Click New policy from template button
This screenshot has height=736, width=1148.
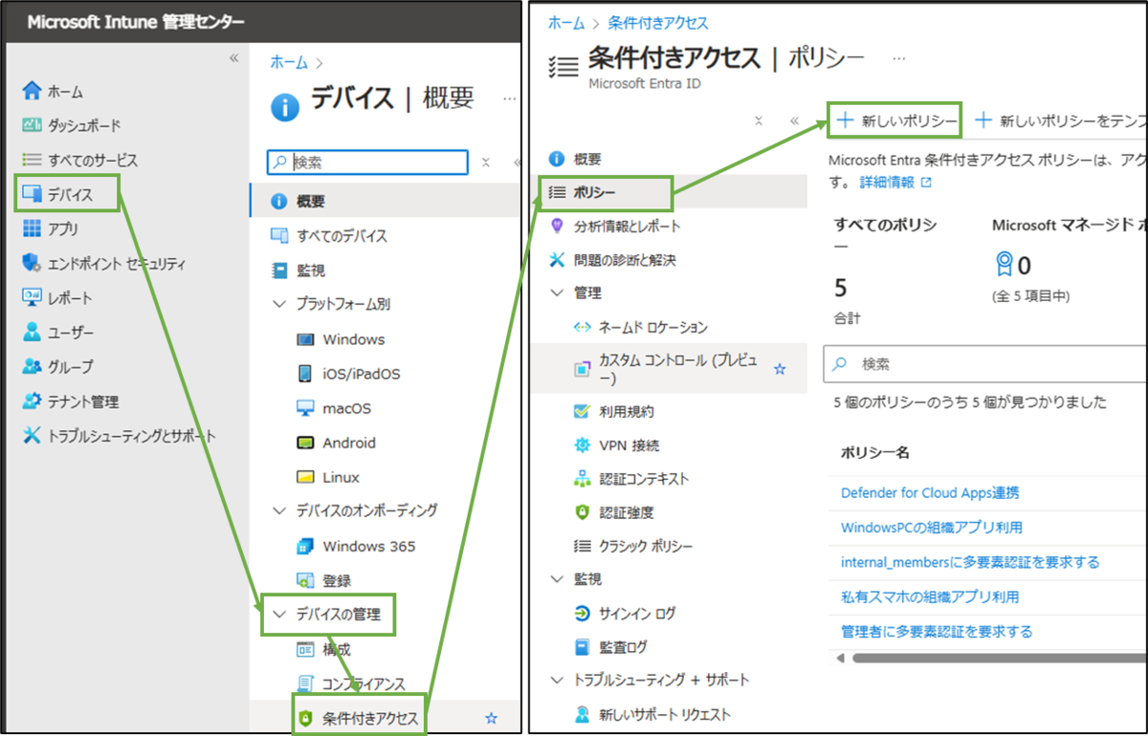(1060, 120)
